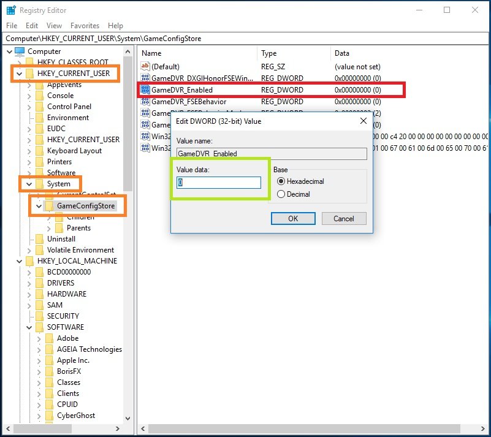This screenshot has height=437, width=491.
Task: Click the Computer icon in tree
Action: [20, 51]
